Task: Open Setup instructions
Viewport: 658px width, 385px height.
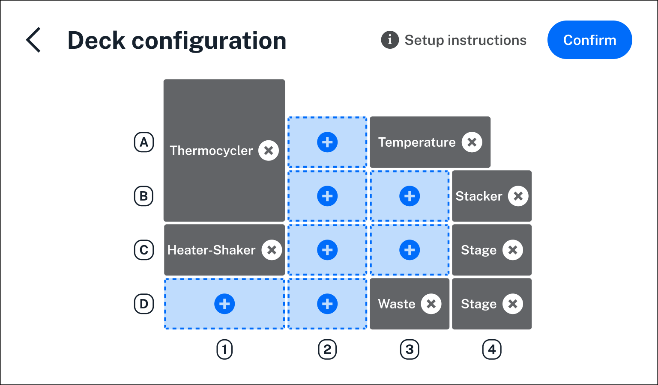Action: [465, 40]
